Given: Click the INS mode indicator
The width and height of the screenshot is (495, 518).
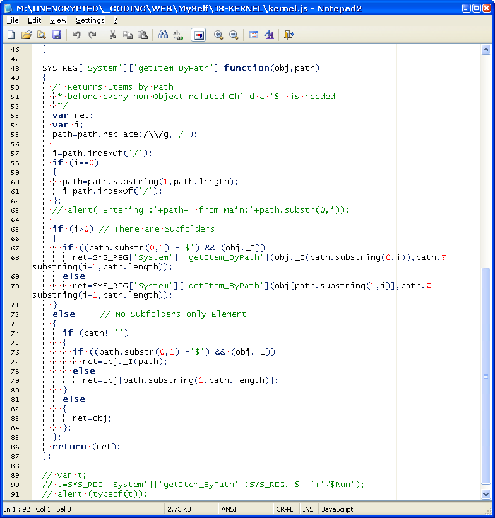Looking at the screenshot, I should click(x=308, y=509).
